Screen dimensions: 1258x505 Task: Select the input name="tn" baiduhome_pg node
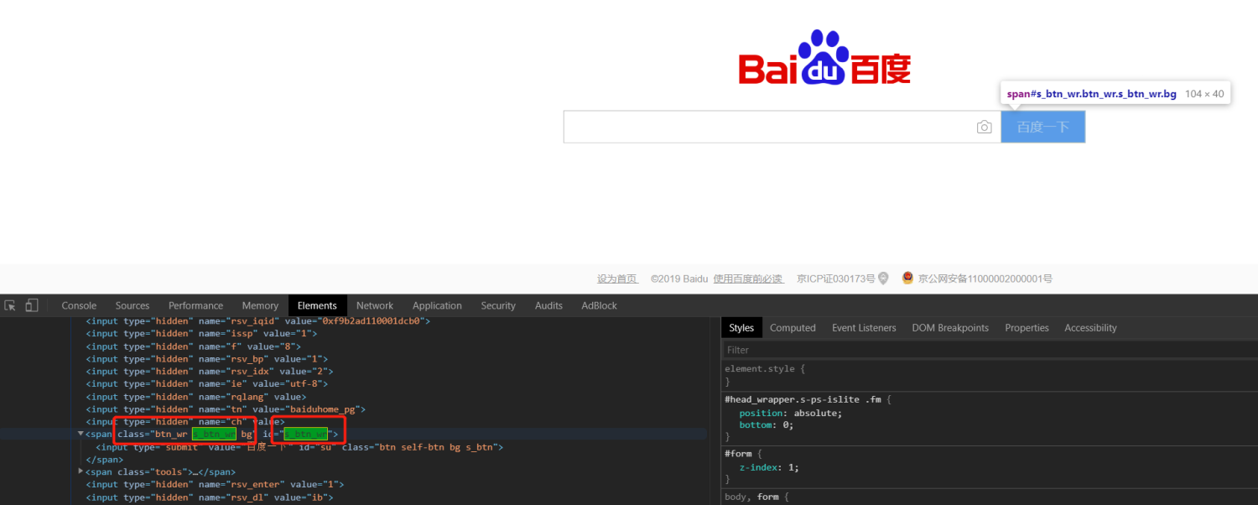(x=226, y=409)
